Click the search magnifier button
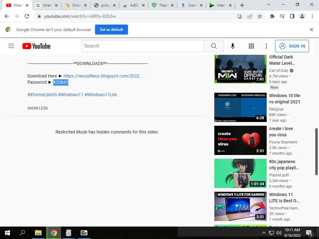 (214, 46)
